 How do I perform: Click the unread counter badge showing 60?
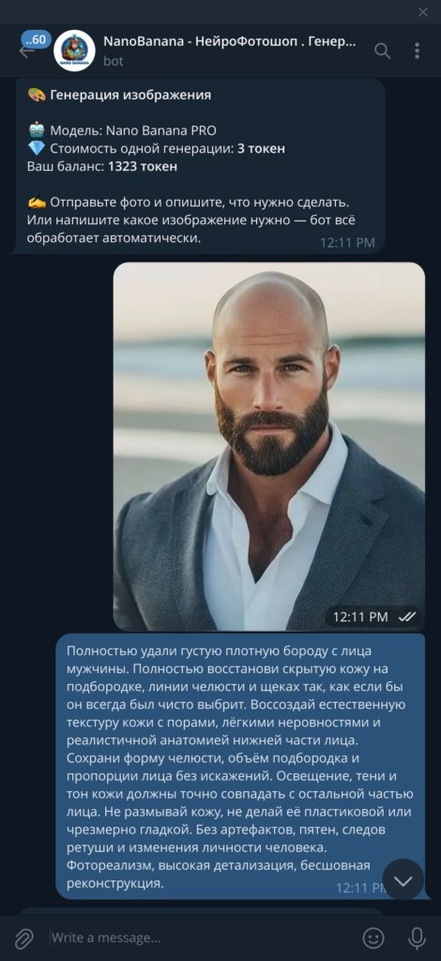[x=37, y=39]
